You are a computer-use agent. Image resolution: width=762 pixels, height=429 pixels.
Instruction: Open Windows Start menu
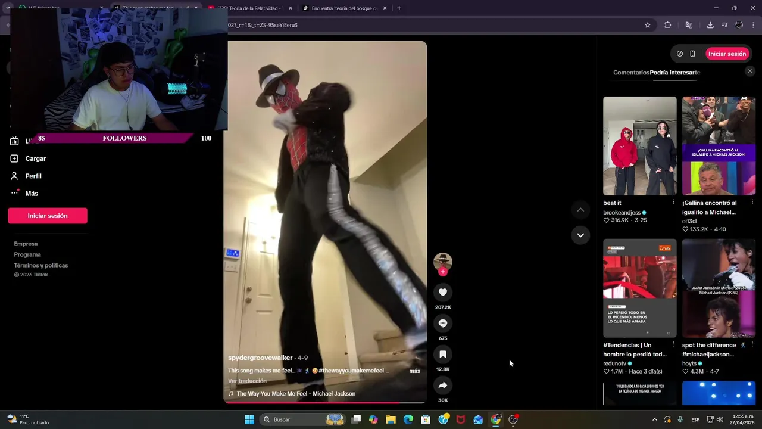click(249, 419)
